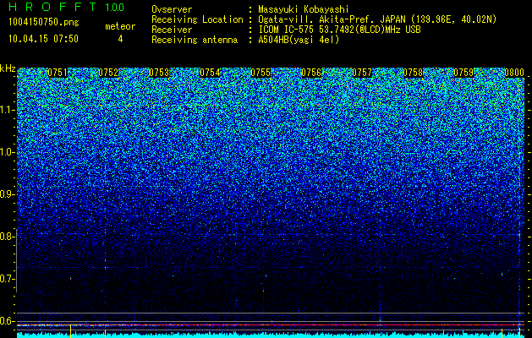
Task: Click the version number 1.00
Action: pyautogui.click(x=115, y=8)
